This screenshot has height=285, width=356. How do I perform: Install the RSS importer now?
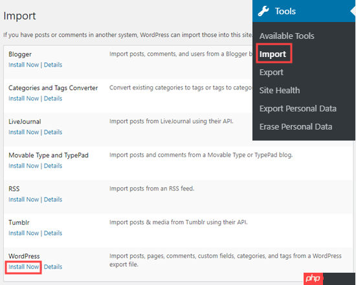23,199
